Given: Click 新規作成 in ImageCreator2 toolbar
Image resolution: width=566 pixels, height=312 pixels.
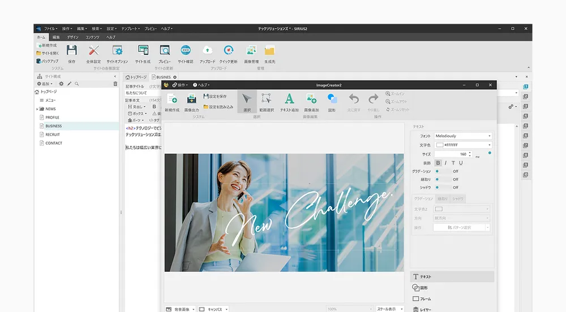Looking at the screenshot, I should 172,103.
